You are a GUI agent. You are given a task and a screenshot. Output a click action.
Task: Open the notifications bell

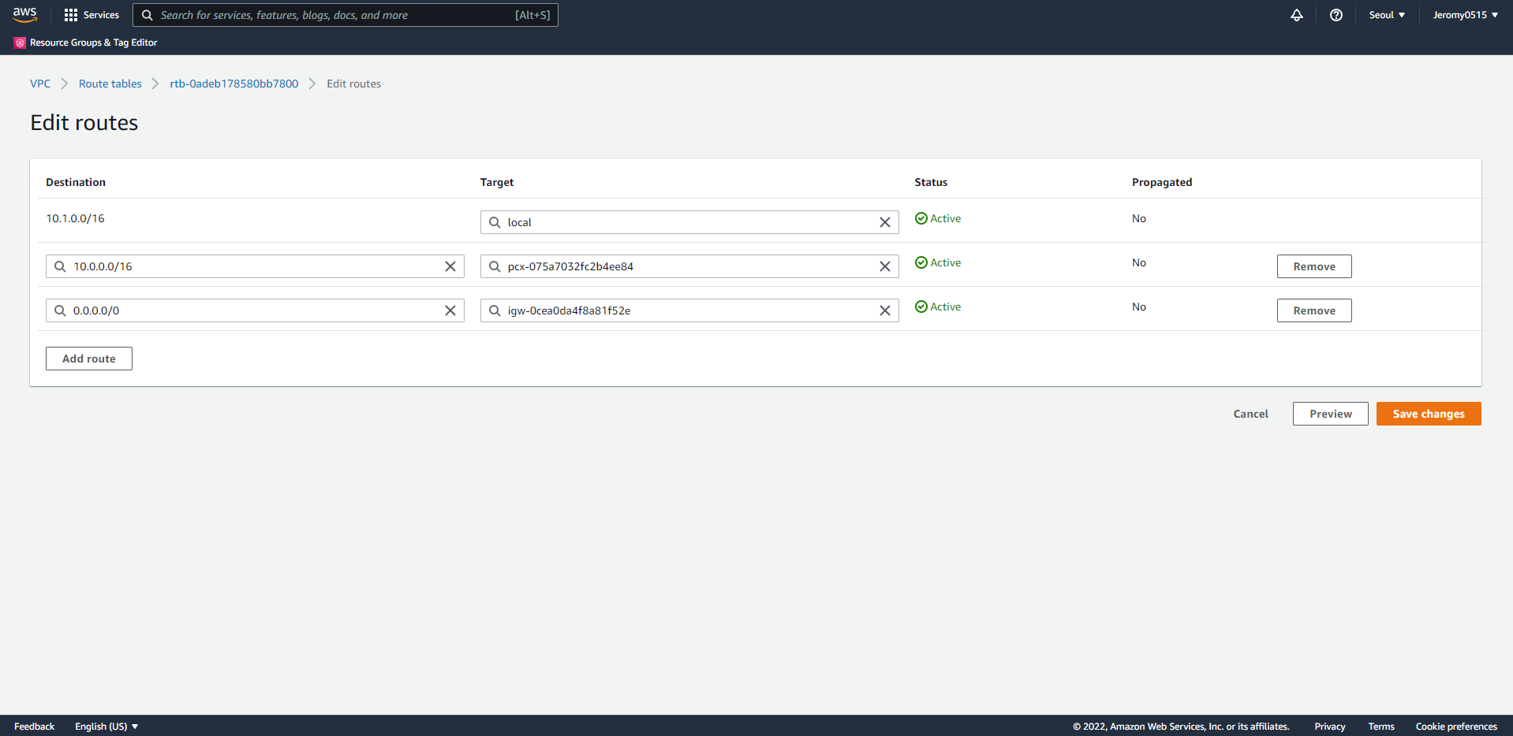click(x=1297, y=15)
